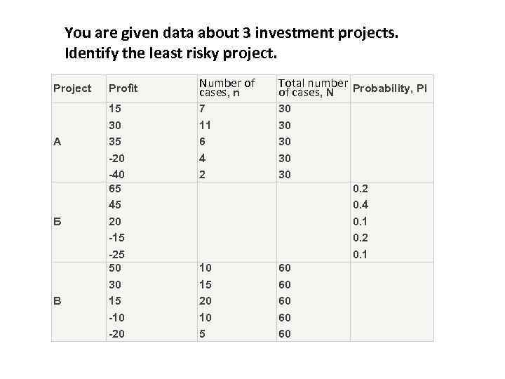
Task: Click the "Profit" column header
Action: tap(123, 88)
